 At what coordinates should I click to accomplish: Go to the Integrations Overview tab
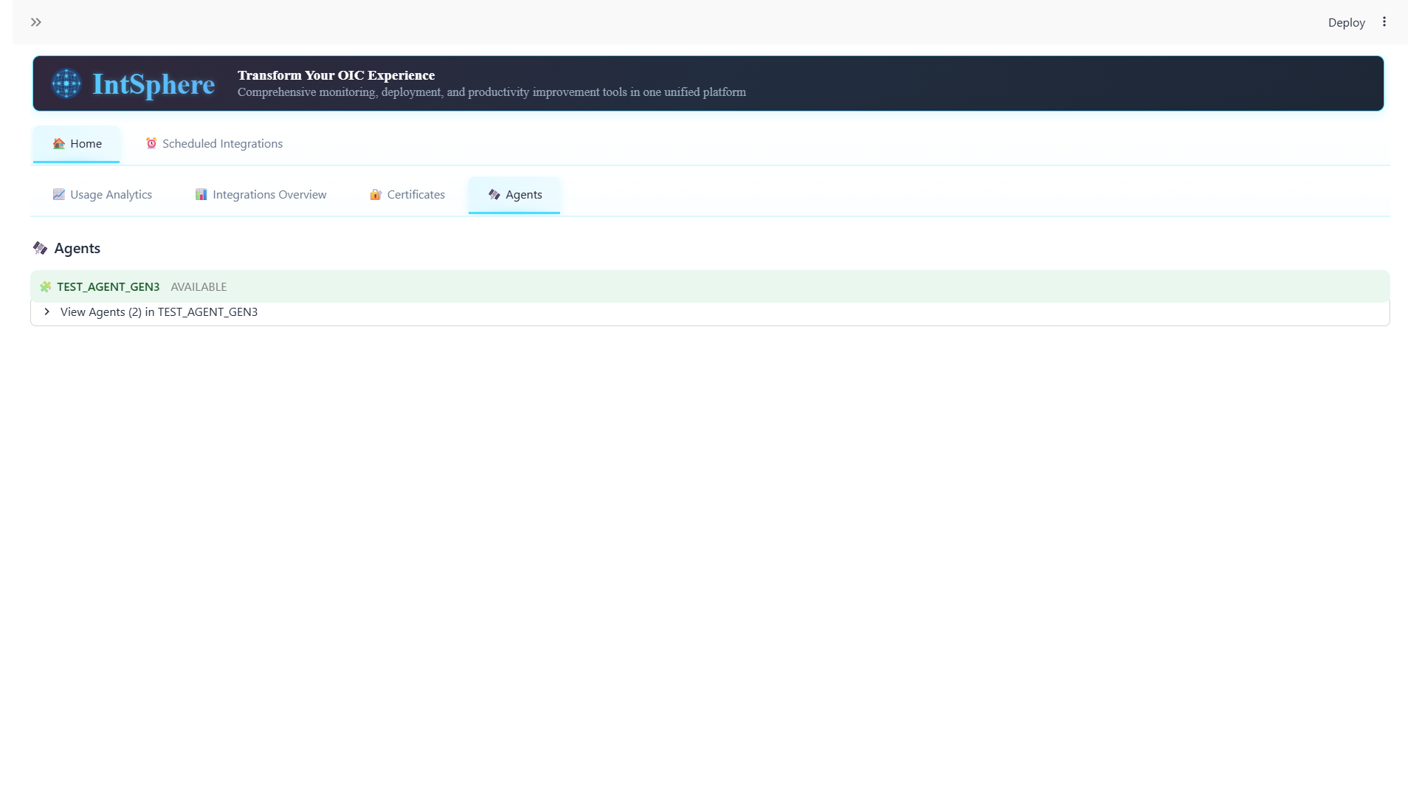[x=269, y=195]
